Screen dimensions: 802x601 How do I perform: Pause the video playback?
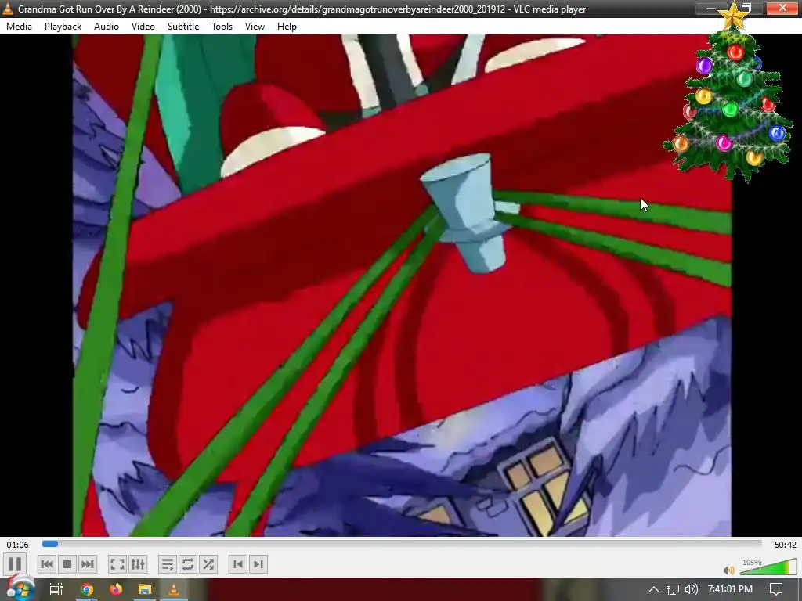(15, 564)
